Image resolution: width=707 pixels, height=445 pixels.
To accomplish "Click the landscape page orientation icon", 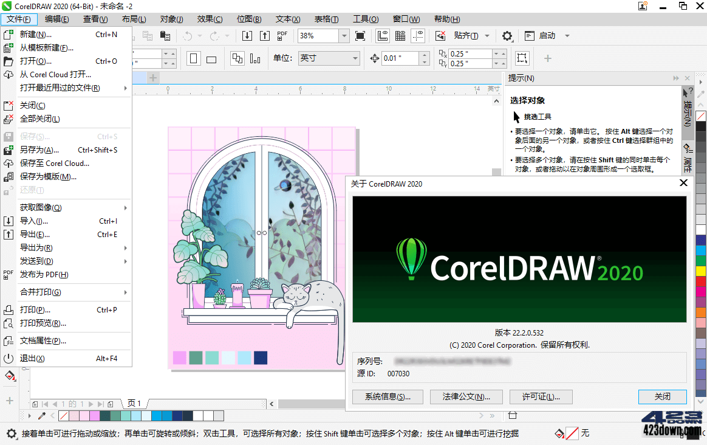I will pos(210,58).
